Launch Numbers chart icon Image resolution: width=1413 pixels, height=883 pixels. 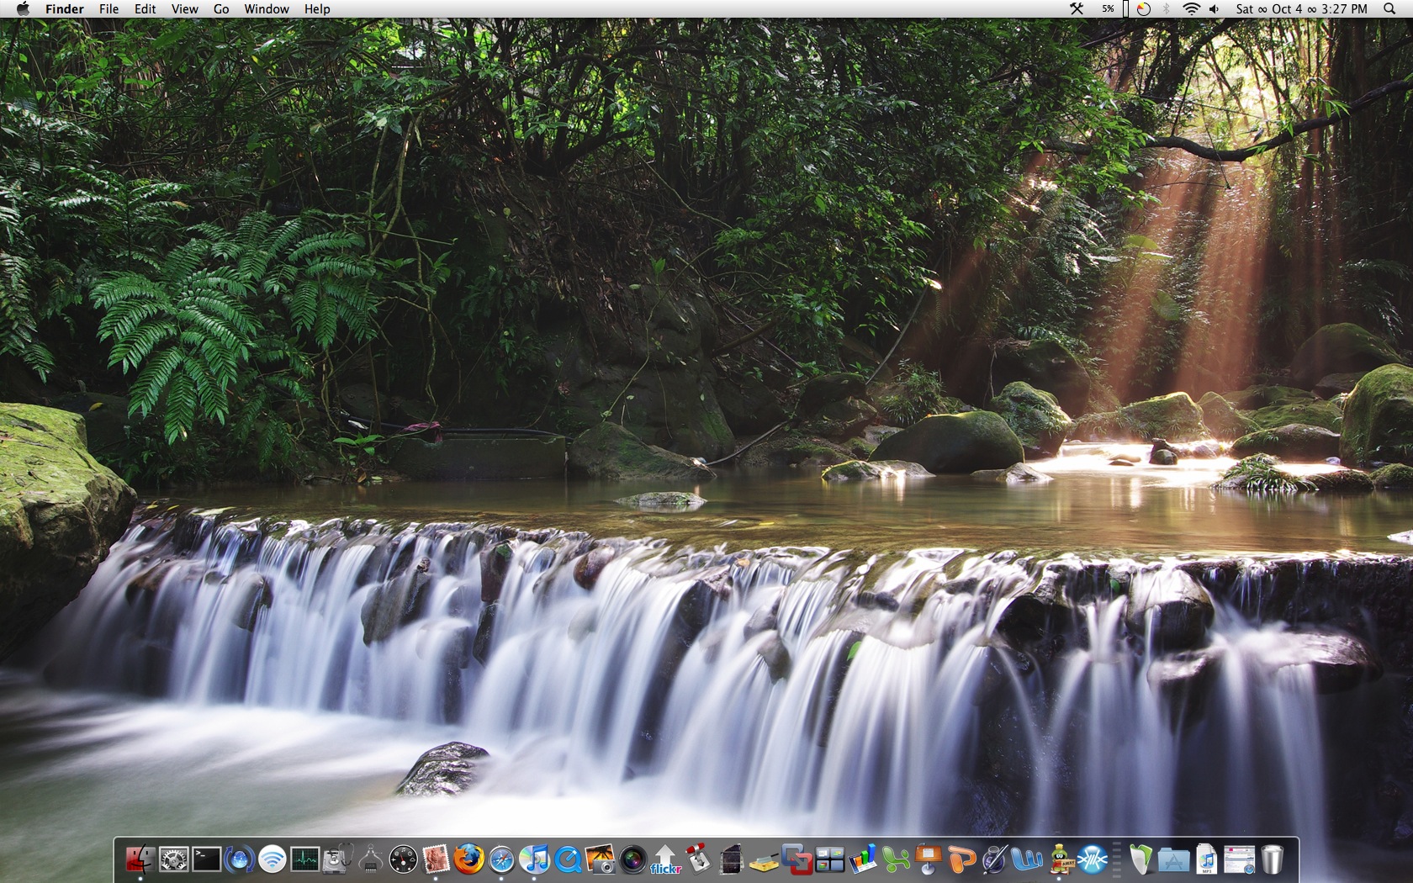coord(863,859)
